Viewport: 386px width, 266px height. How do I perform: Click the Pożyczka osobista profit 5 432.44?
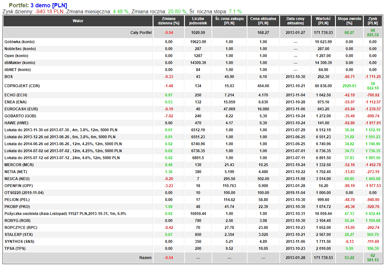pos(373,214)
